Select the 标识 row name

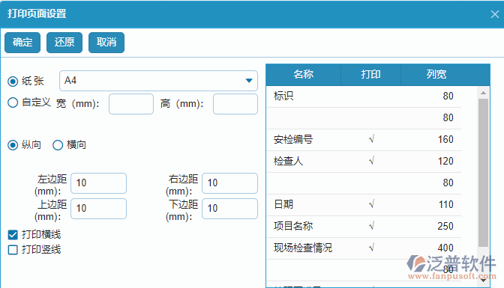[x=283, y=96]
